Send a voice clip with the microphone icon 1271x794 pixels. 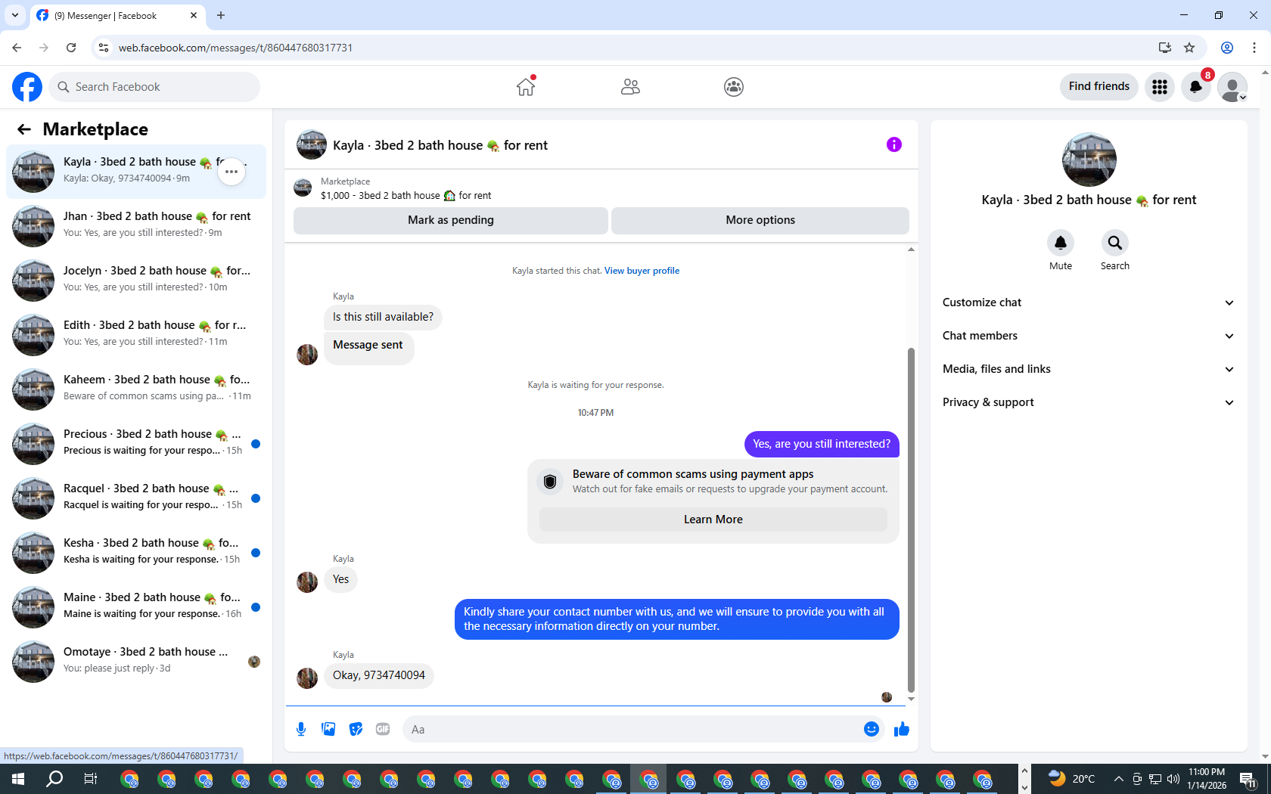tap(301, 729)
